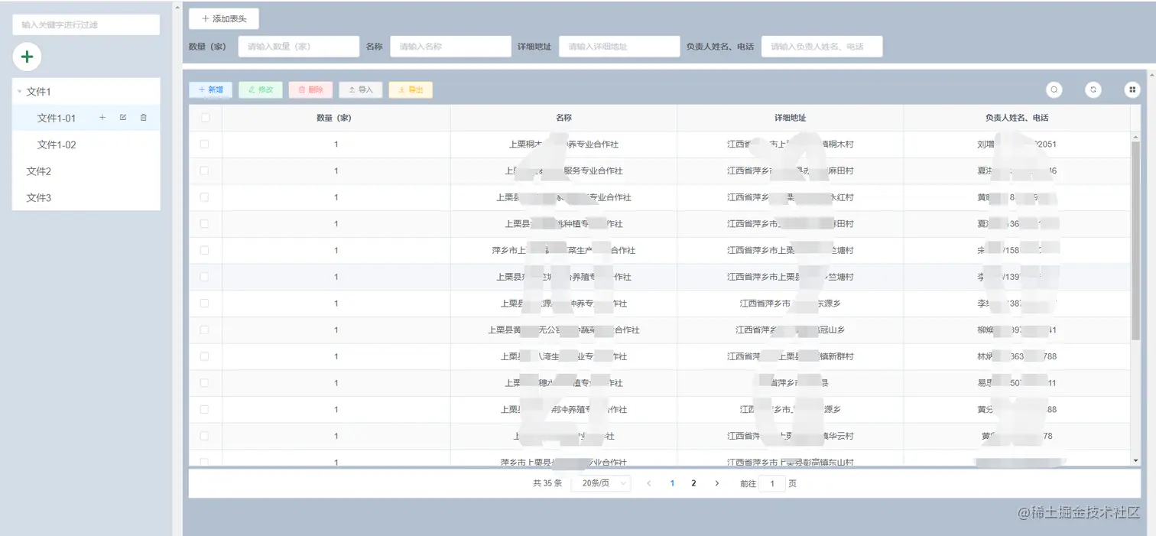Focus the 前往 page jump input box
1156x536 pixels.
772,484
